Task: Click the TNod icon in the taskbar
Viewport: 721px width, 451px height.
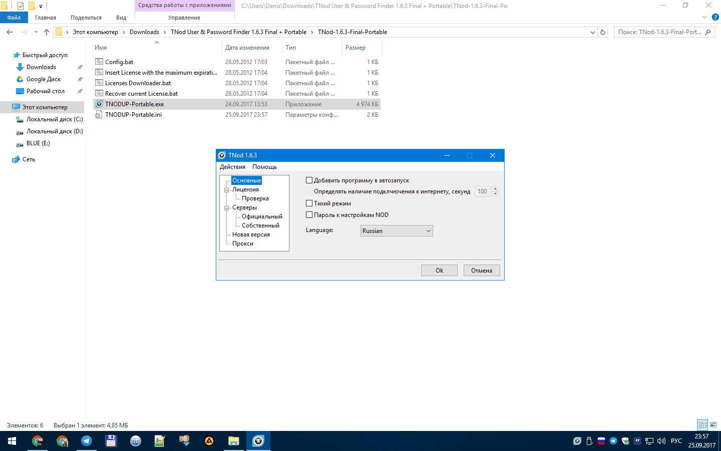Action: (x=258, y=441)
